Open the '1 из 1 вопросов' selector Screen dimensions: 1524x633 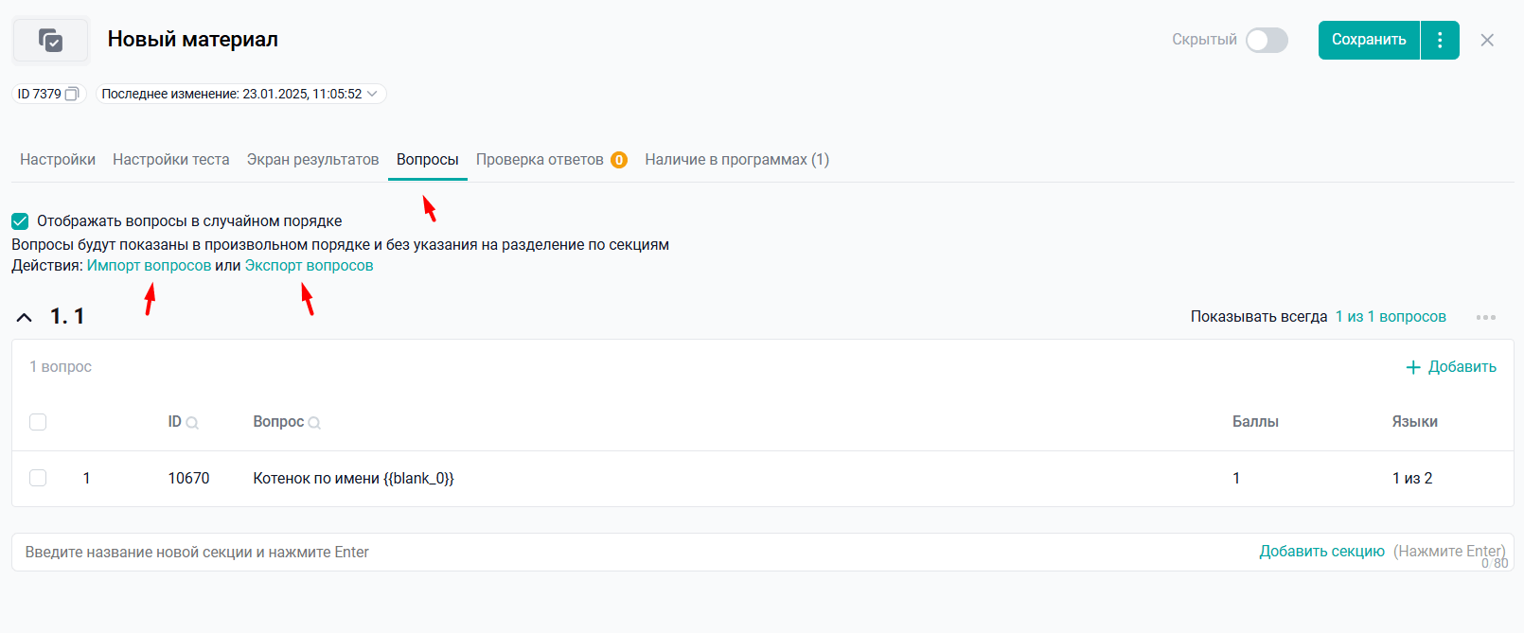1390,317
